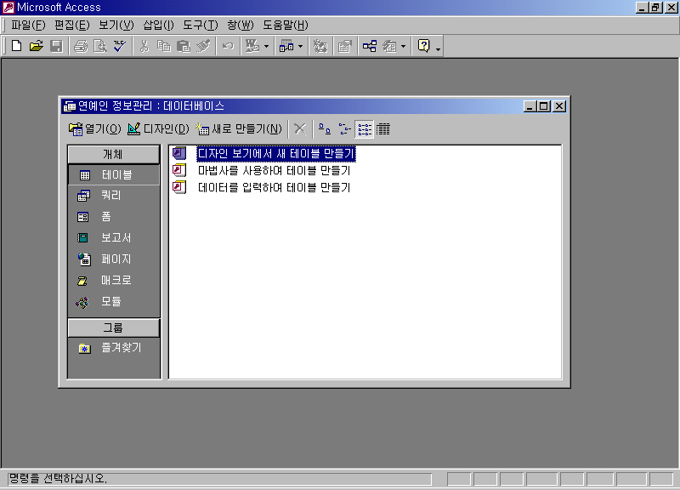Click the Delete X icon in database window
Screen dimensions: 680x490
300,129
